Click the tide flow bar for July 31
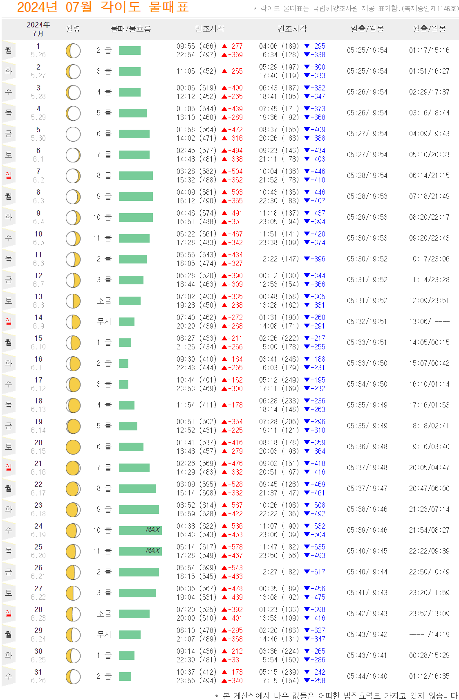The image size is (459, 700). pyautogui.click(x=125, y=677)
